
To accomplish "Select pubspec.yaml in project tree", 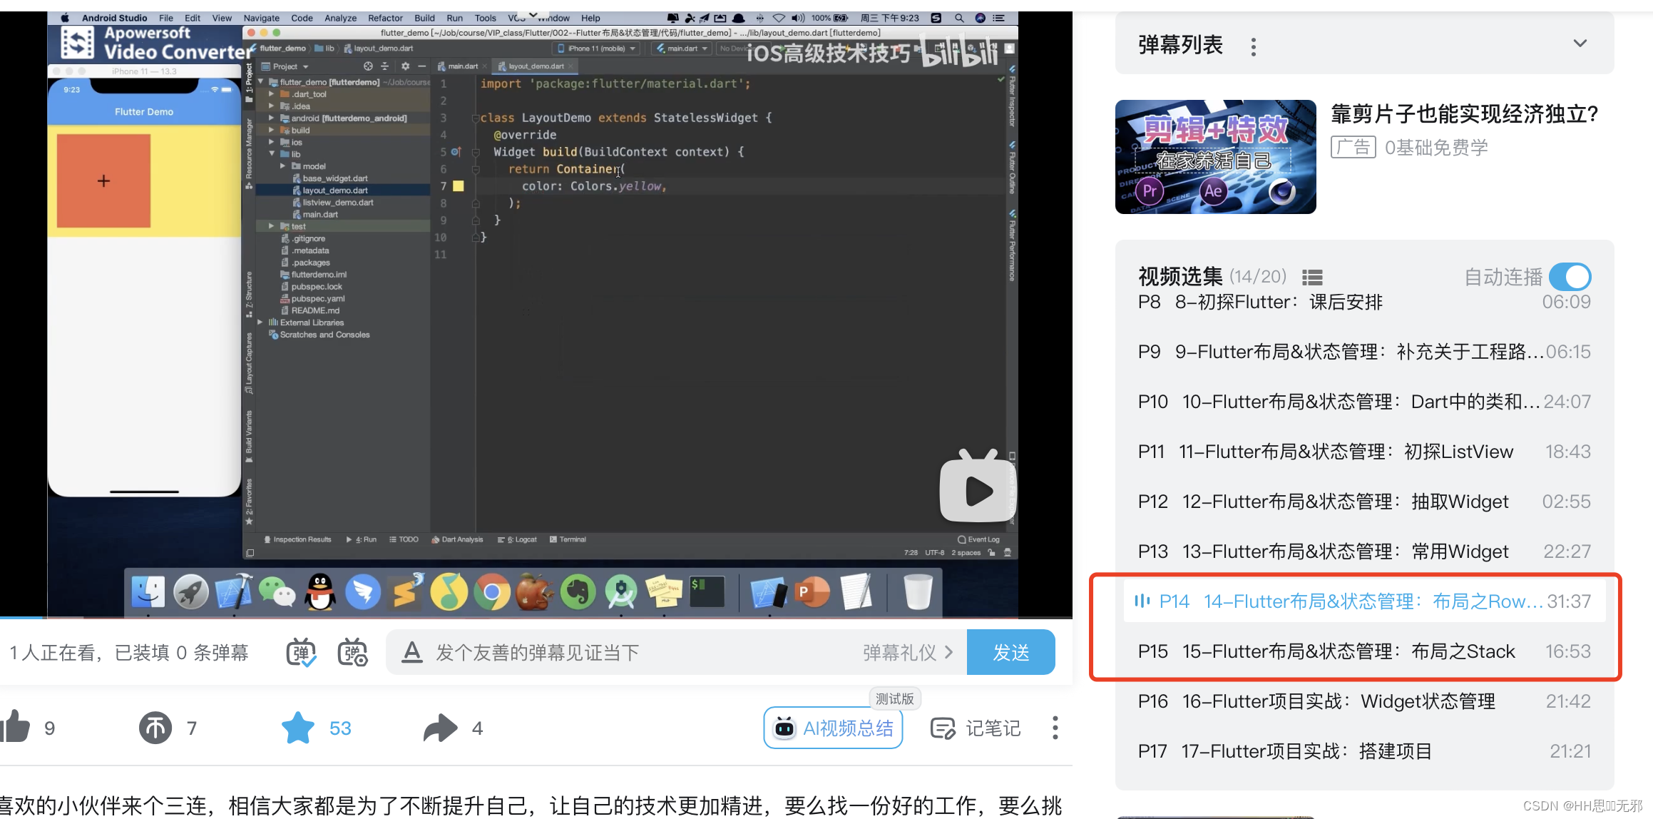I will [317, 298].
